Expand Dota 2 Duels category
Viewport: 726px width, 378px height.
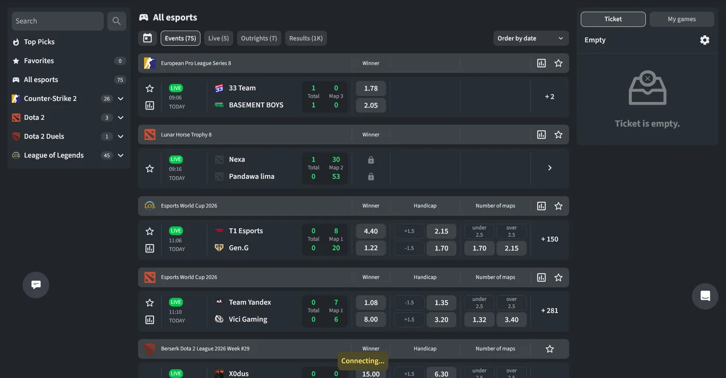pos(120,136)
